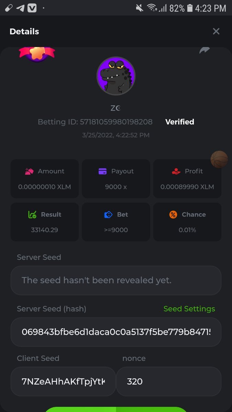This screenshot has width=232, height=412.
Task: Tap the Amount money icon
Action: 29,171
